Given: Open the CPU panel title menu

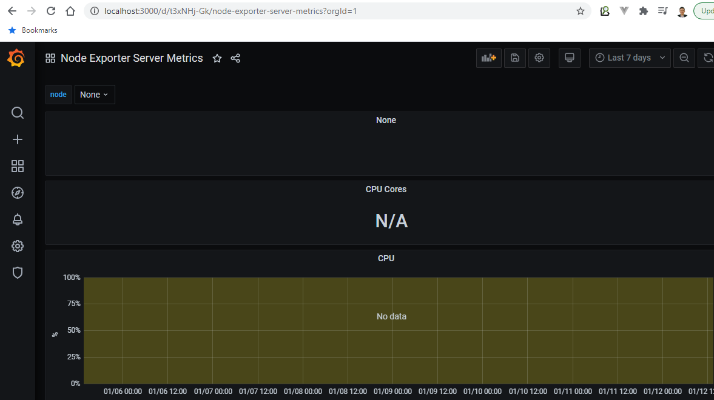Looking at the screenshot, I should coord(386,258).
